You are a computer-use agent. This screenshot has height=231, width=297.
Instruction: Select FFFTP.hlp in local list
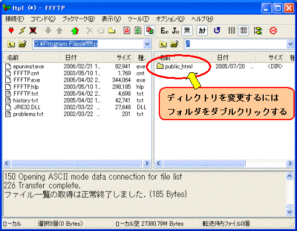[22, 87]
